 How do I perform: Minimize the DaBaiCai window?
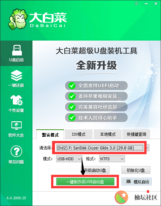tap(146, 4)
